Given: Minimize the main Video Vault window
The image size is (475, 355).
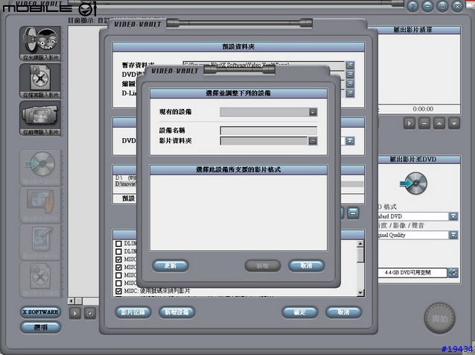Looking at the screenshot, I should tap(427, 6).
